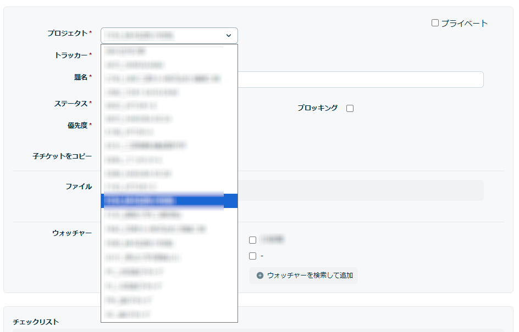Check the watcher checkbox labeled with a dash
519x332 pixels.
click(252, 256)
